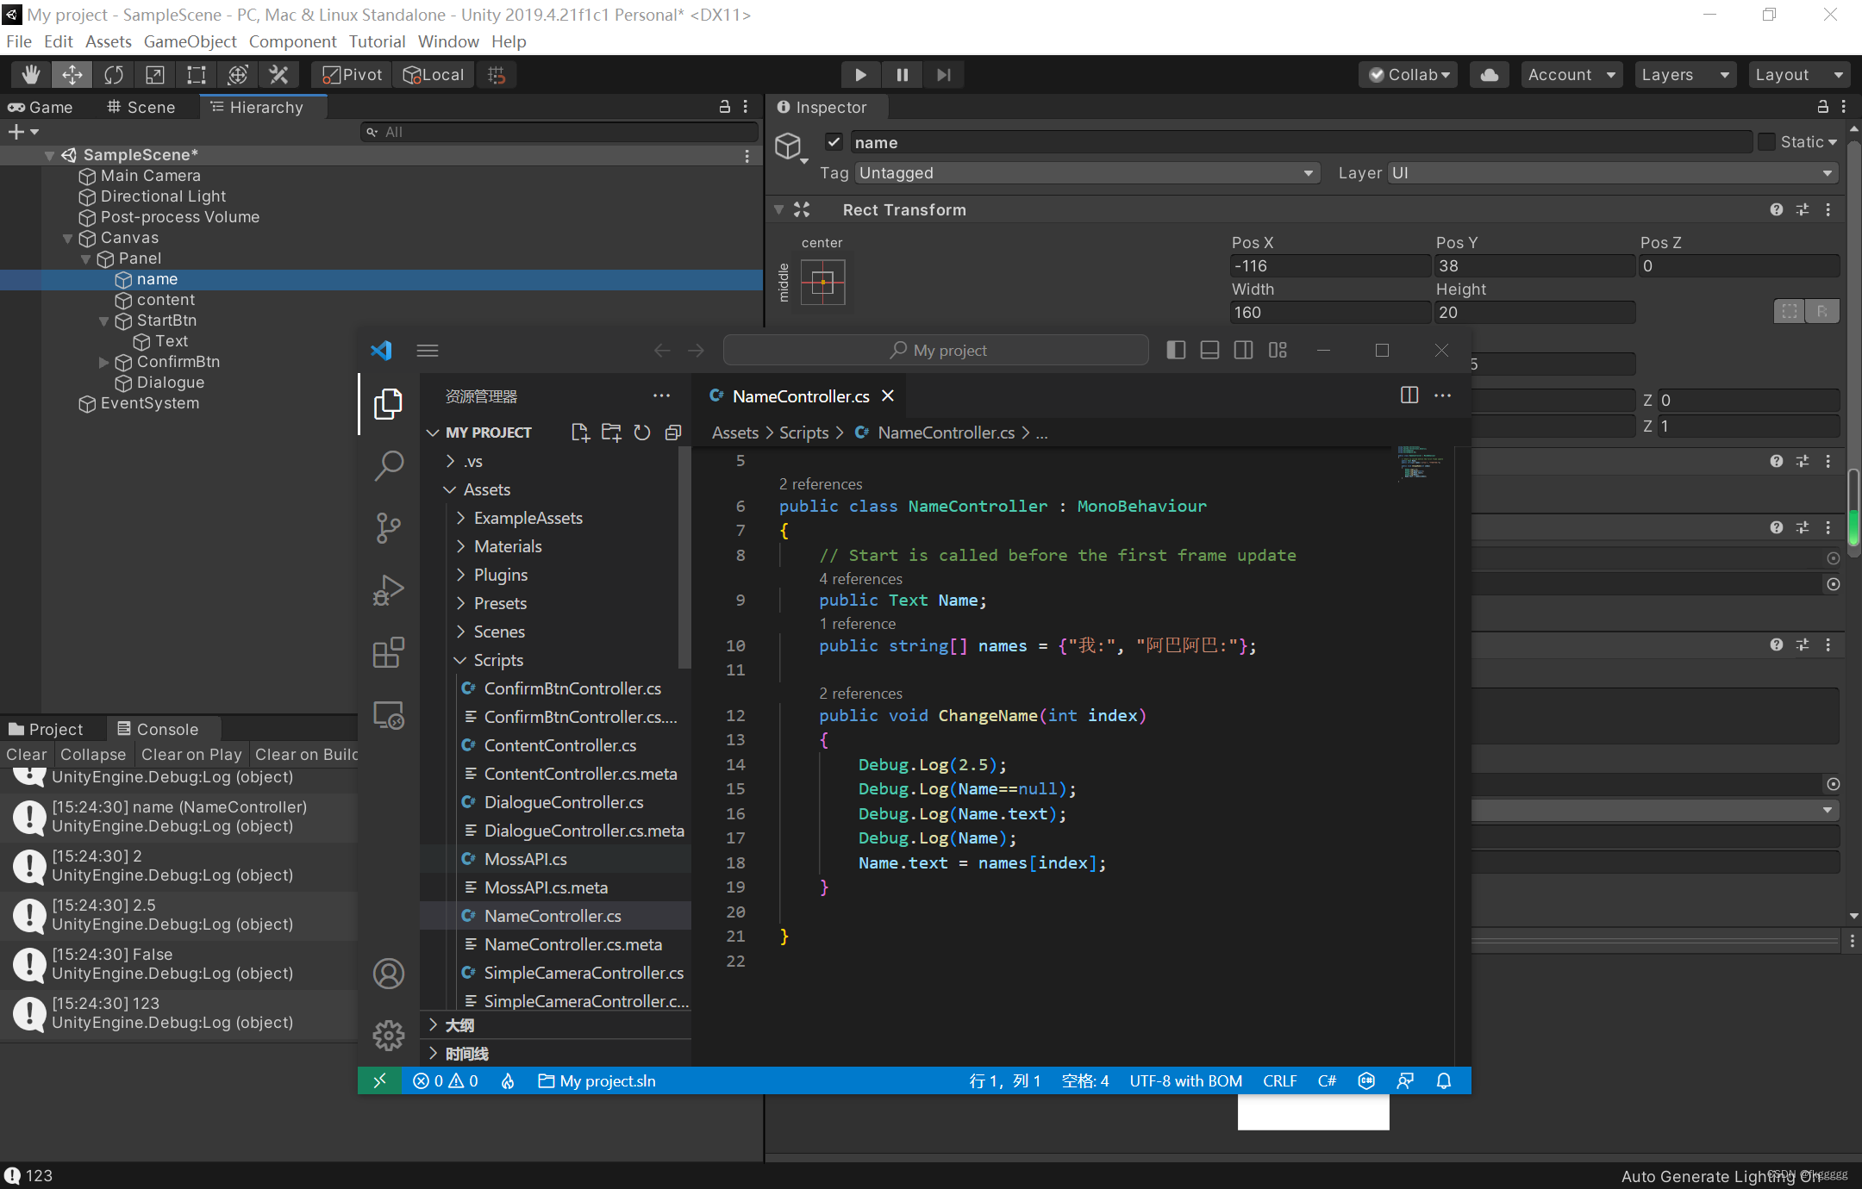Open VS Code Explorer view
Screen dimensions: 1862x1189
[389, 403]
